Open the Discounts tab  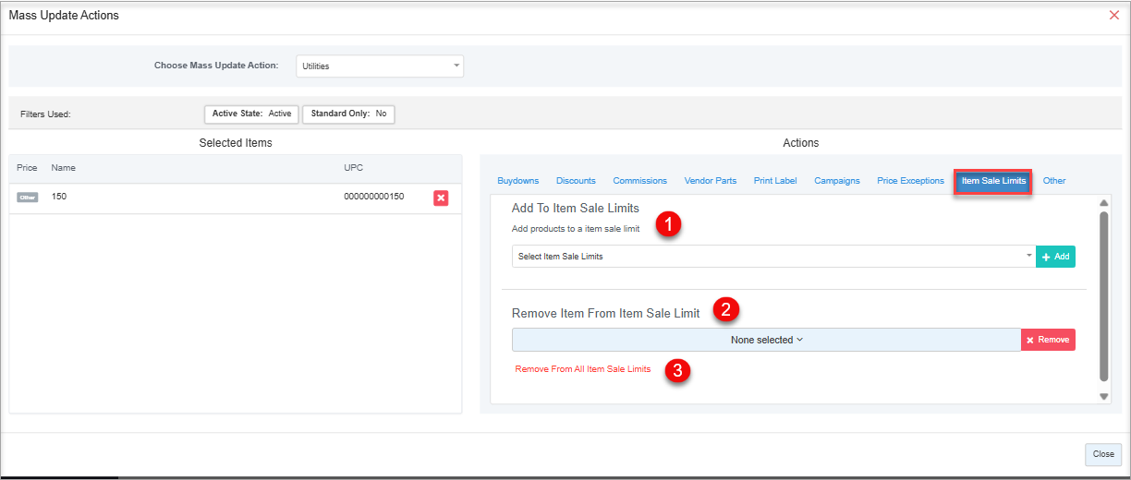(576, 181)
